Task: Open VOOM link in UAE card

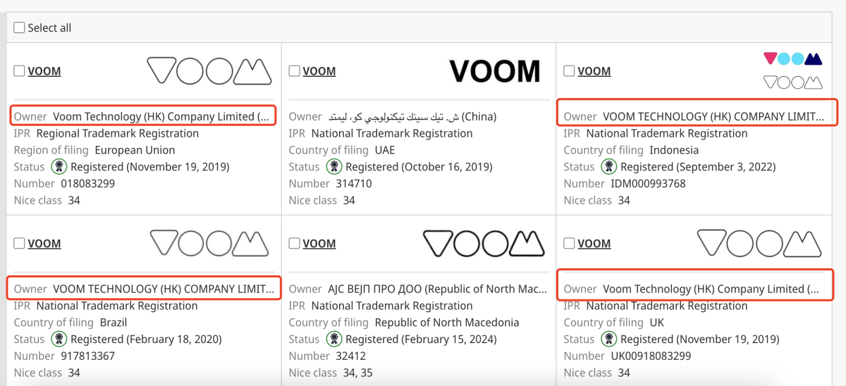Action: (319, 71)
